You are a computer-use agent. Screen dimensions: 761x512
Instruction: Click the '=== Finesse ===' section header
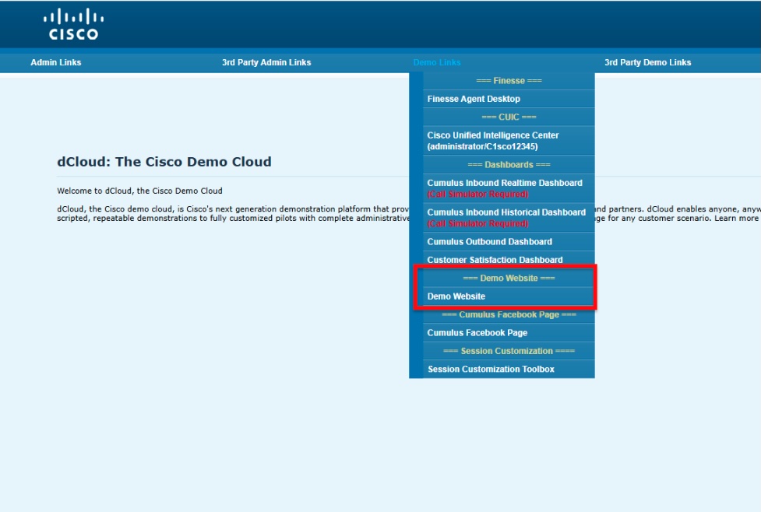[509, 81]
